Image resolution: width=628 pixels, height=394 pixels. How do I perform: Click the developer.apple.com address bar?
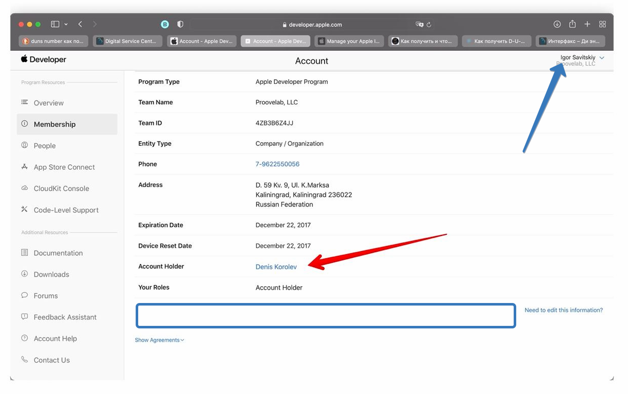[x=312, y=24]
